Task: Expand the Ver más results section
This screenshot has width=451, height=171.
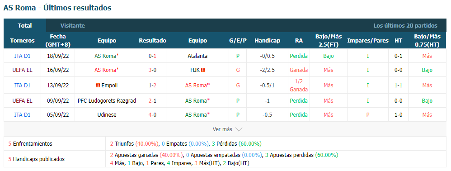Action: coord(227,129)
